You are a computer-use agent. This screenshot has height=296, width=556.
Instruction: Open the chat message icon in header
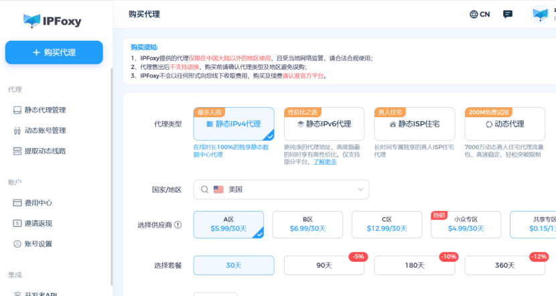click(x=508, y=14)
